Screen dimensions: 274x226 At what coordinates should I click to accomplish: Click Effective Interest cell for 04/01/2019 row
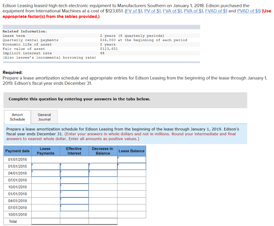coord(74,201)
